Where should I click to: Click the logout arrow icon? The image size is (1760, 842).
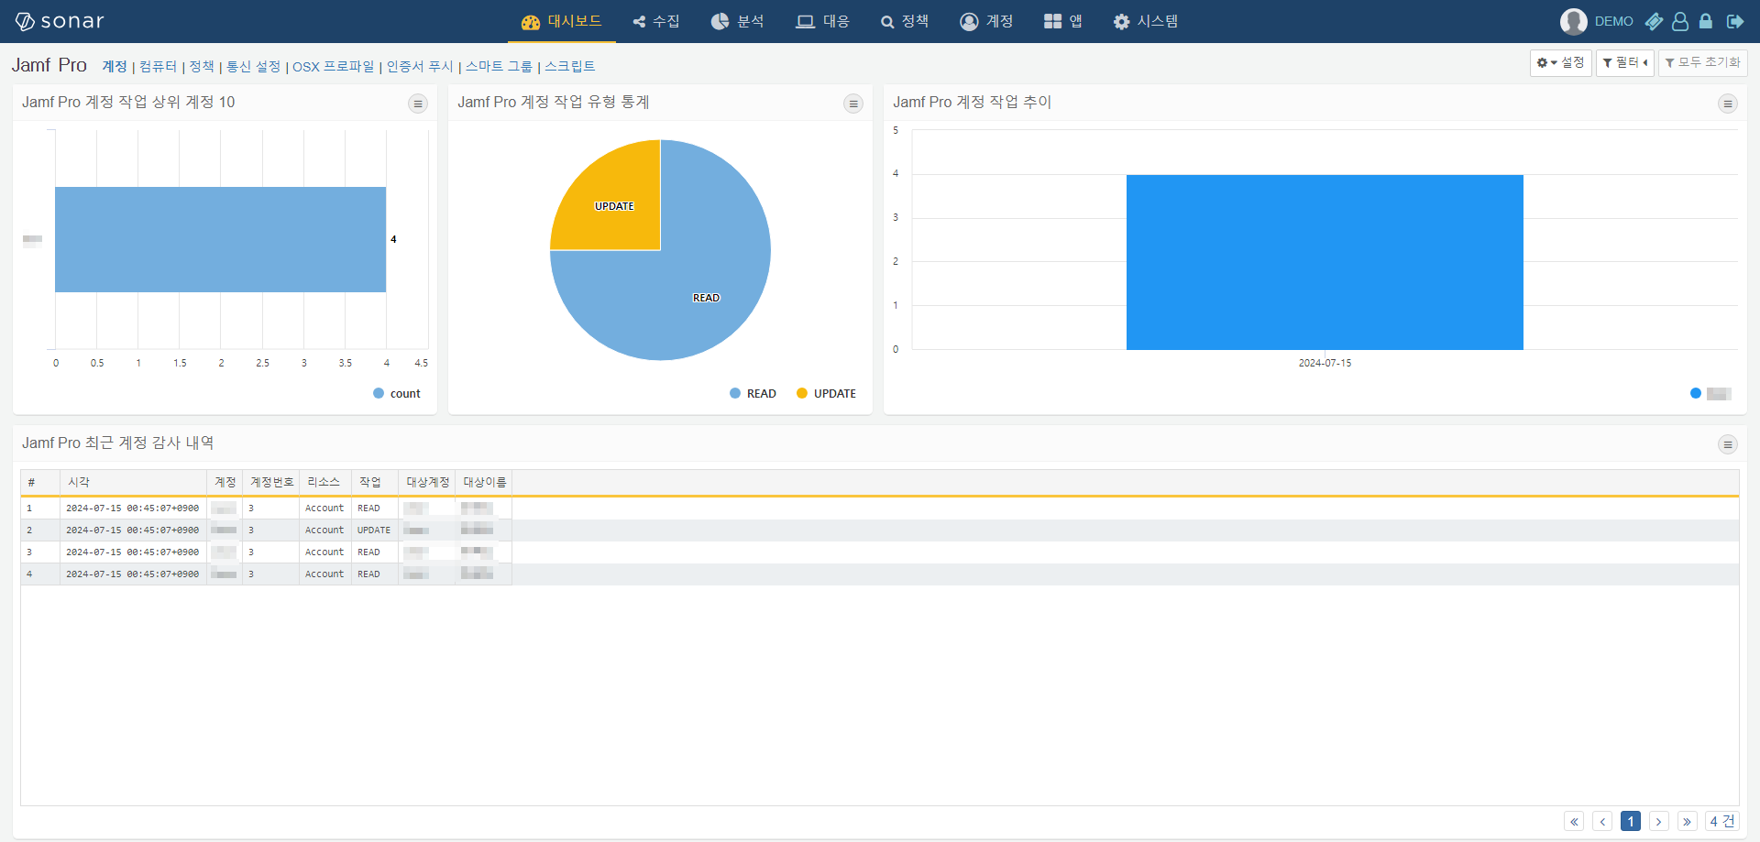pyautogui.click(x=1734, y=21)
